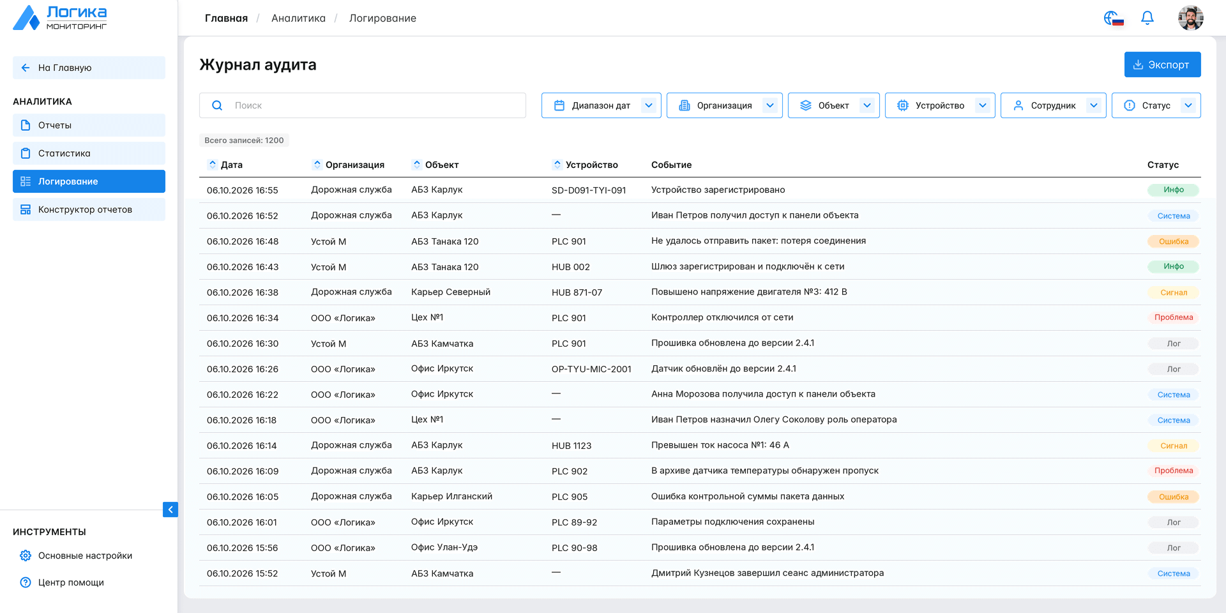
Task: Click the exclamation icon in Статус filter
Action: click(x=1130, y=105)
